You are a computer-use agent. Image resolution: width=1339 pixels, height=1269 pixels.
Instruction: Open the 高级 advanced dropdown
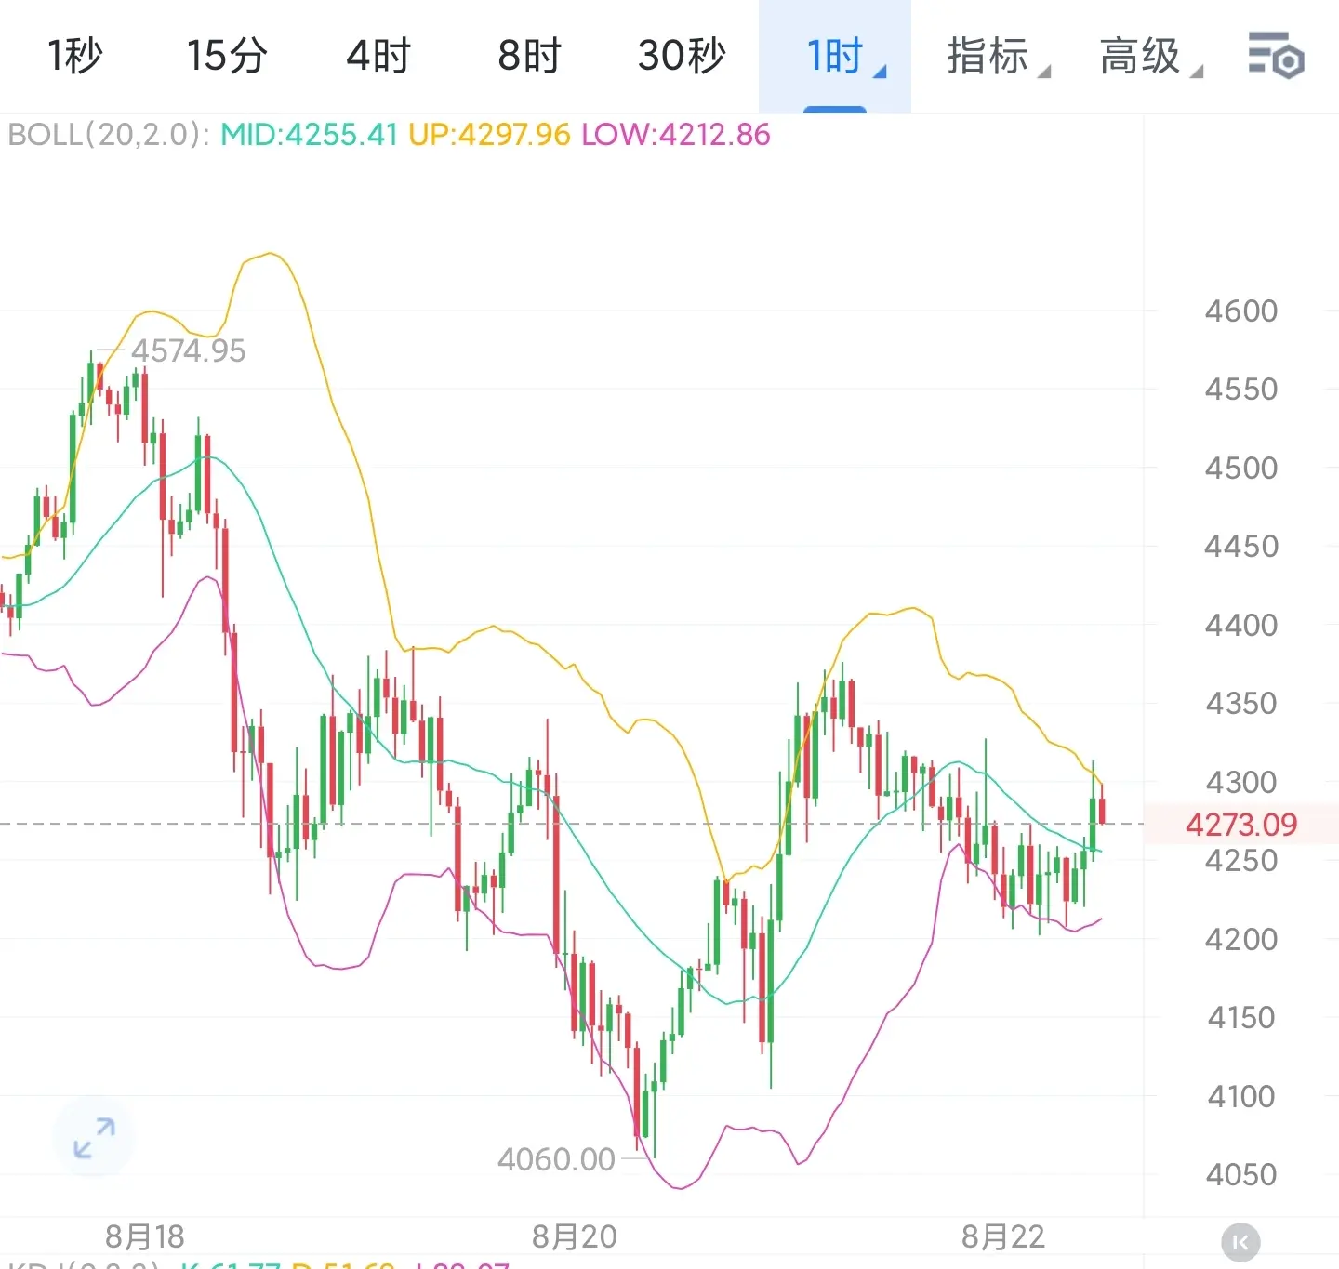(1150, 57)
